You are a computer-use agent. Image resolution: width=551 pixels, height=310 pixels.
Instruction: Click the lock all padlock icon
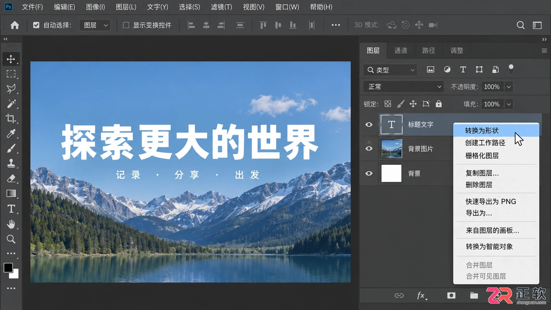(x=439, y=104)
